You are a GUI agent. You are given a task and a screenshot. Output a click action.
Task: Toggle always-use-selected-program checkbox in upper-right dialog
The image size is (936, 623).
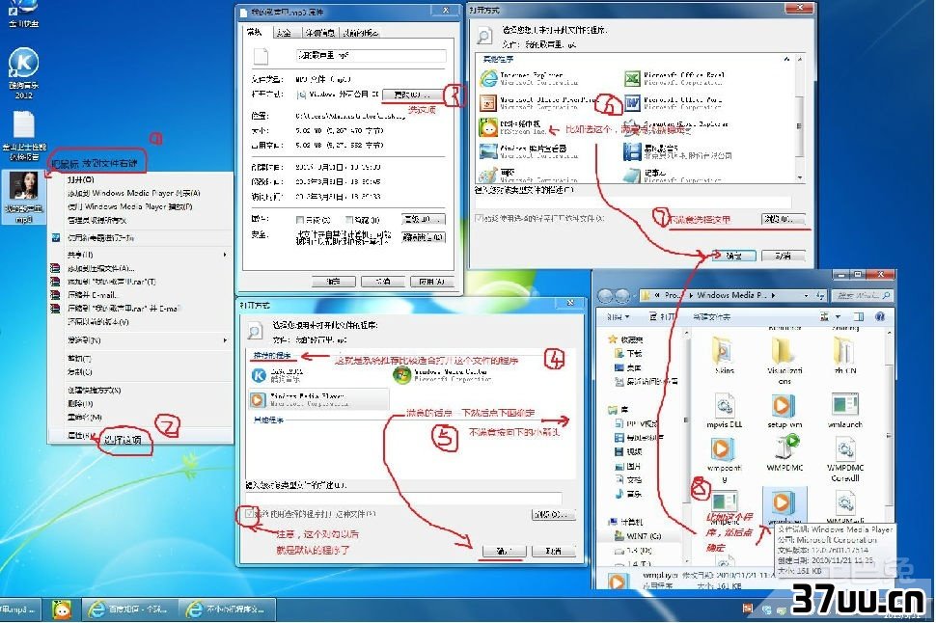click(479, 219)
